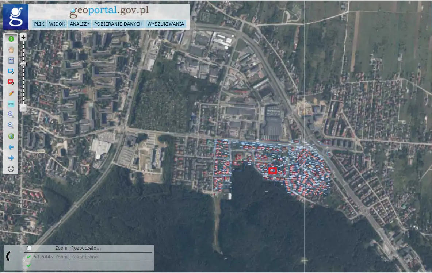Image resolution: width=432 pixels, height=273 pixels.
Task: Open the XYH coordinates tool
Action: [x=11, y=104]
